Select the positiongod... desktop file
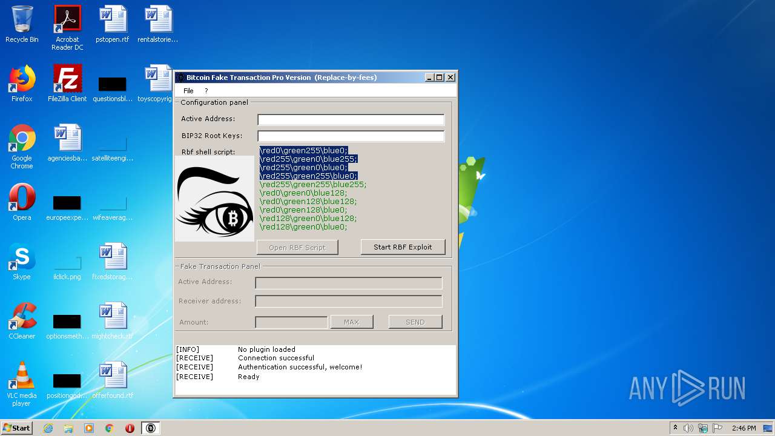Viewport: 775px width, 436px height. click(x=67, y=386)
